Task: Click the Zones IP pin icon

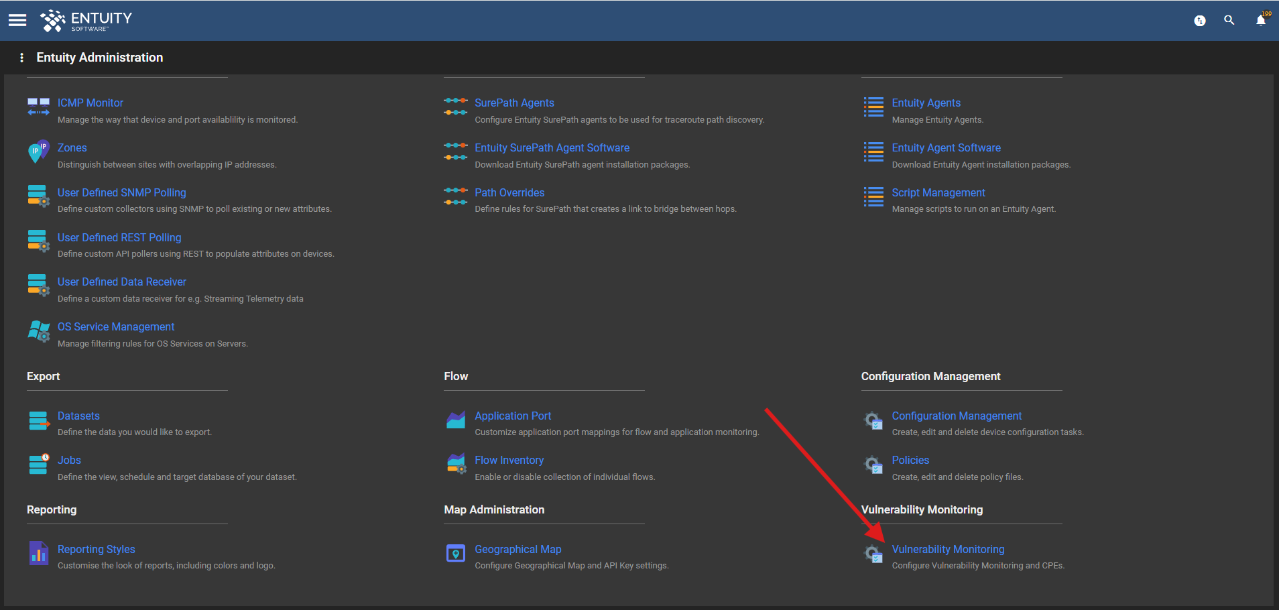Action: 38,151
